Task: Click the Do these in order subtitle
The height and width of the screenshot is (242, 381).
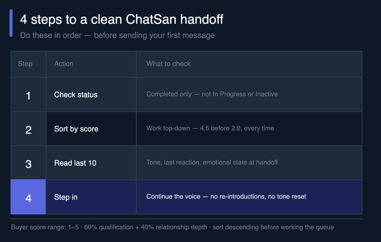Action: (x=117, y=35)
